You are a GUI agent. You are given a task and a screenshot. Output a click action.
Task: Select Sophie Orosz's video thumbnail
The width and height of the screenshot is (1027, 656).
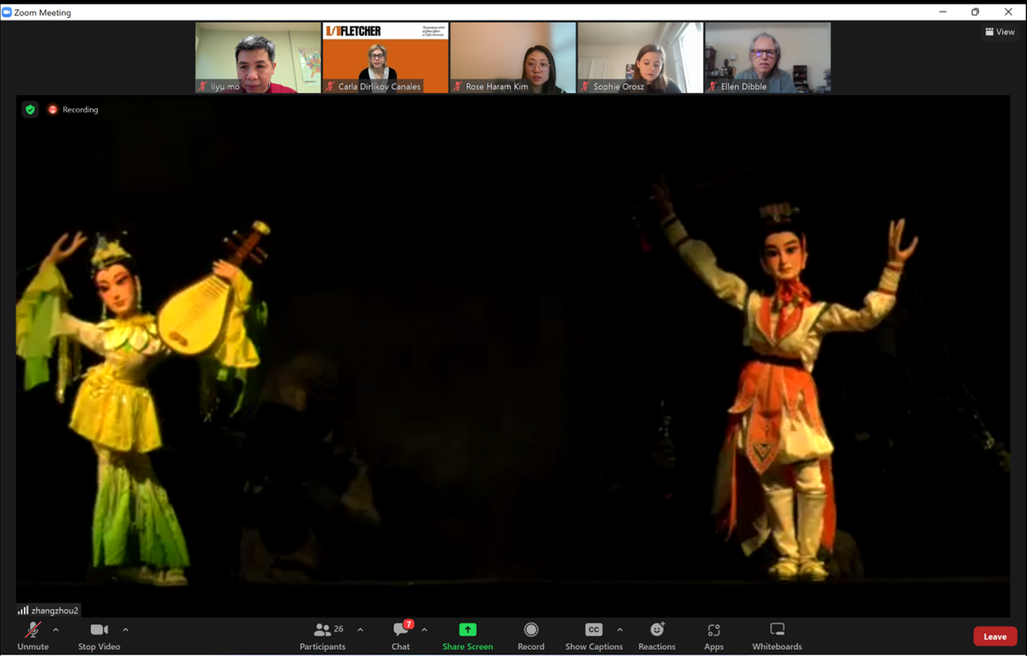point(640,57)
